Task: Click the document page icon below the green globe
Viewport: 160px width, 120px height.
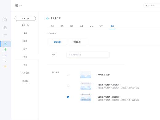Action: pos(6,55)
